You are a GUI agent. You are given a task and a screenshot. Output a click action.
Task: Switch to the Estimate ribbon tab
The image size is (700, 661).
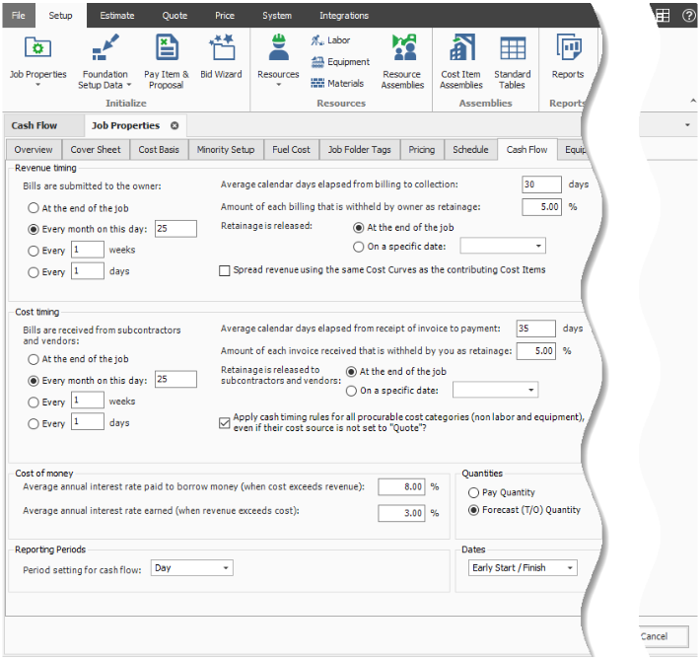[x=117, y=16]
